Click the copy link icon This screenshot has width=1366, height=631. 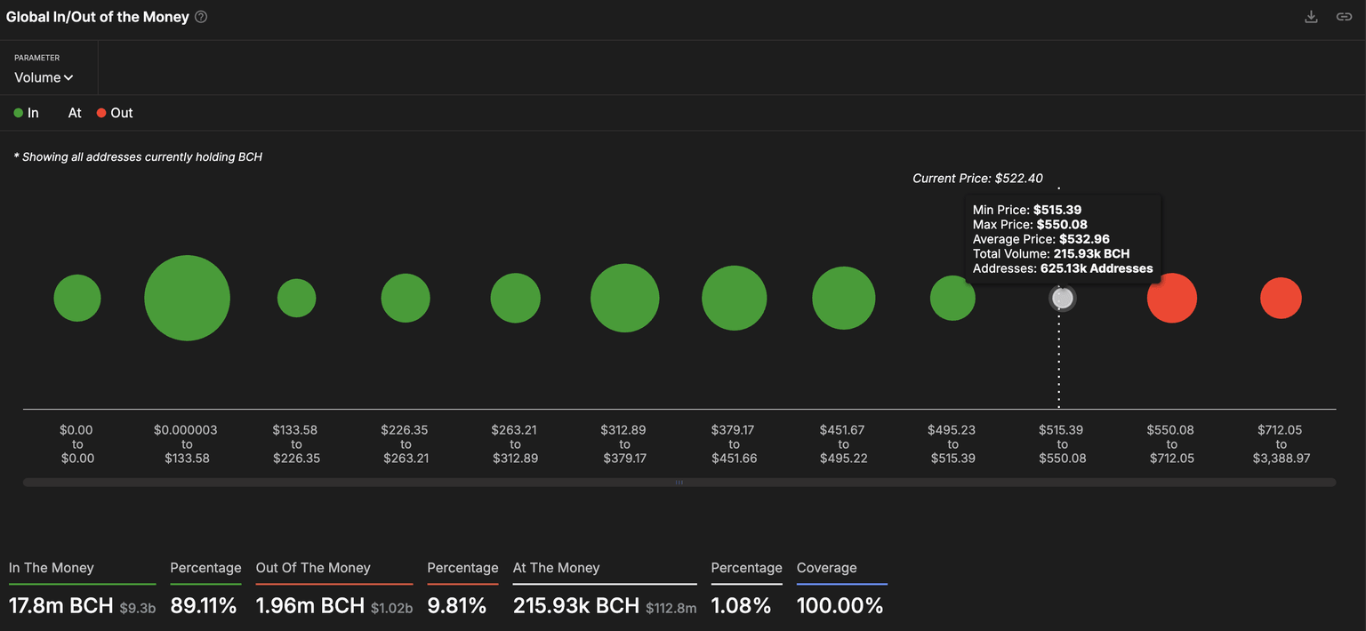[1344, 17]
